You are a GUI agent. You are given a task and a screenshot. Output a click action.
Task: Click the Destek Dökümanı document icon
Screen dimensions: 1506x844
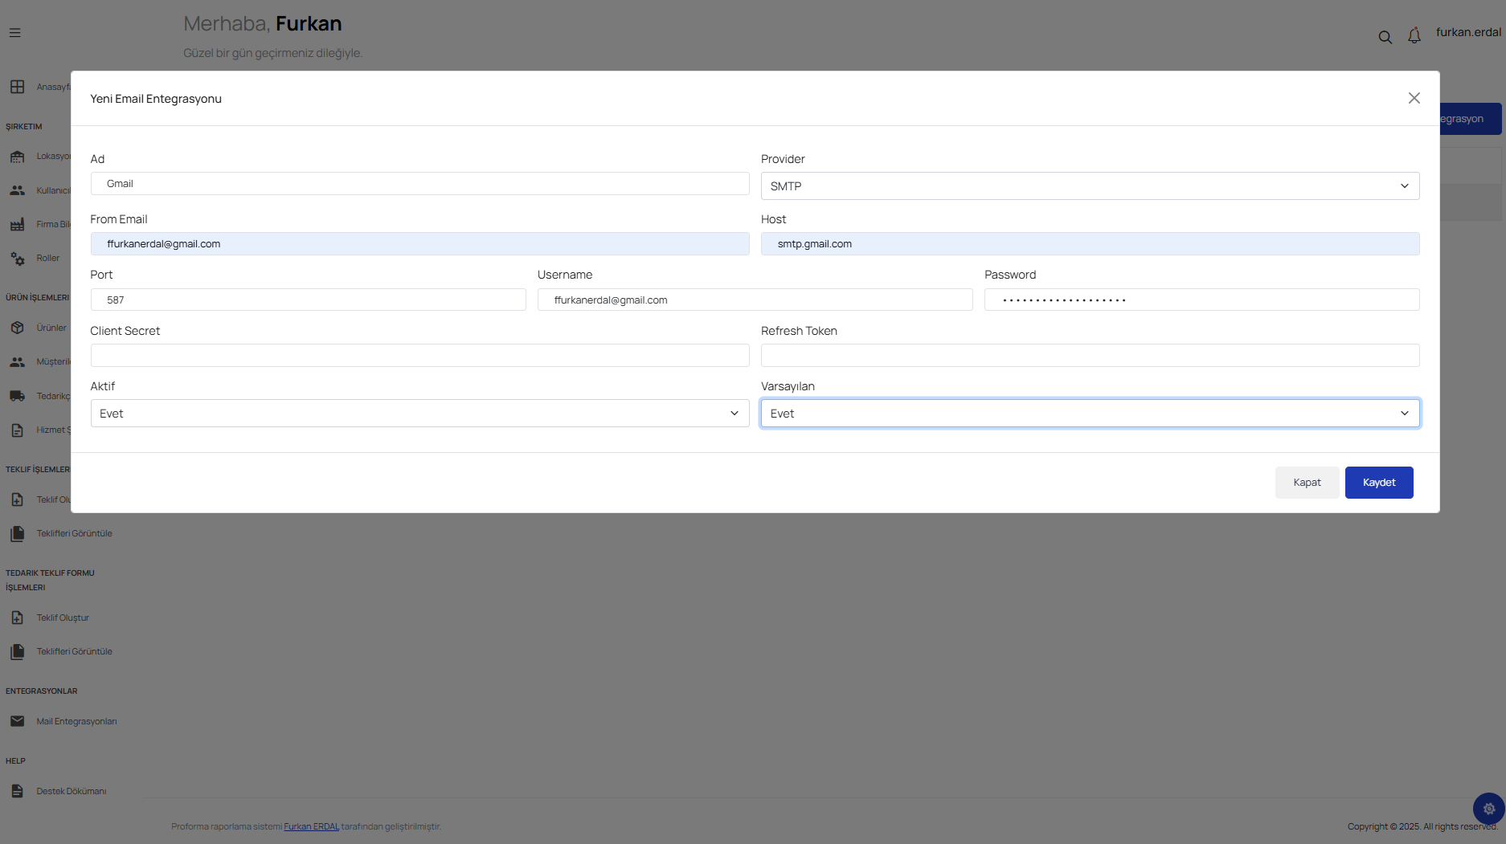pos(17,791)
